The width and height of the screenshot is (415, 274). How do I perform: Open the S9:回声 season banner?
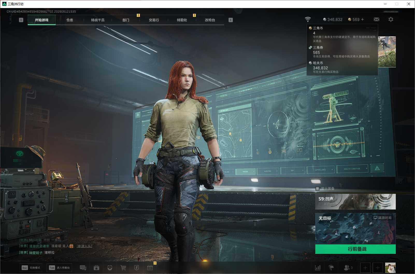click(x=355, y=202)
